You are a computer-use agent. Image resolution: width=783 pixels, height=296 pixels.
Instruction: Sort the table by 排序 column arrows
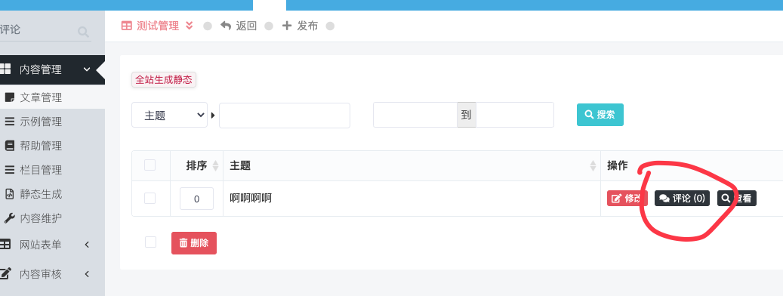coord(215,165)
